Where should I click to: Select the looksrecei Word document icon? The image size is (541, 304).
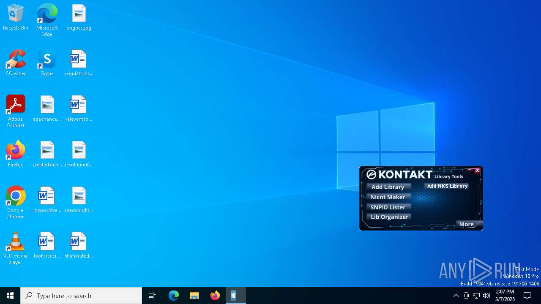coord(47,246)
